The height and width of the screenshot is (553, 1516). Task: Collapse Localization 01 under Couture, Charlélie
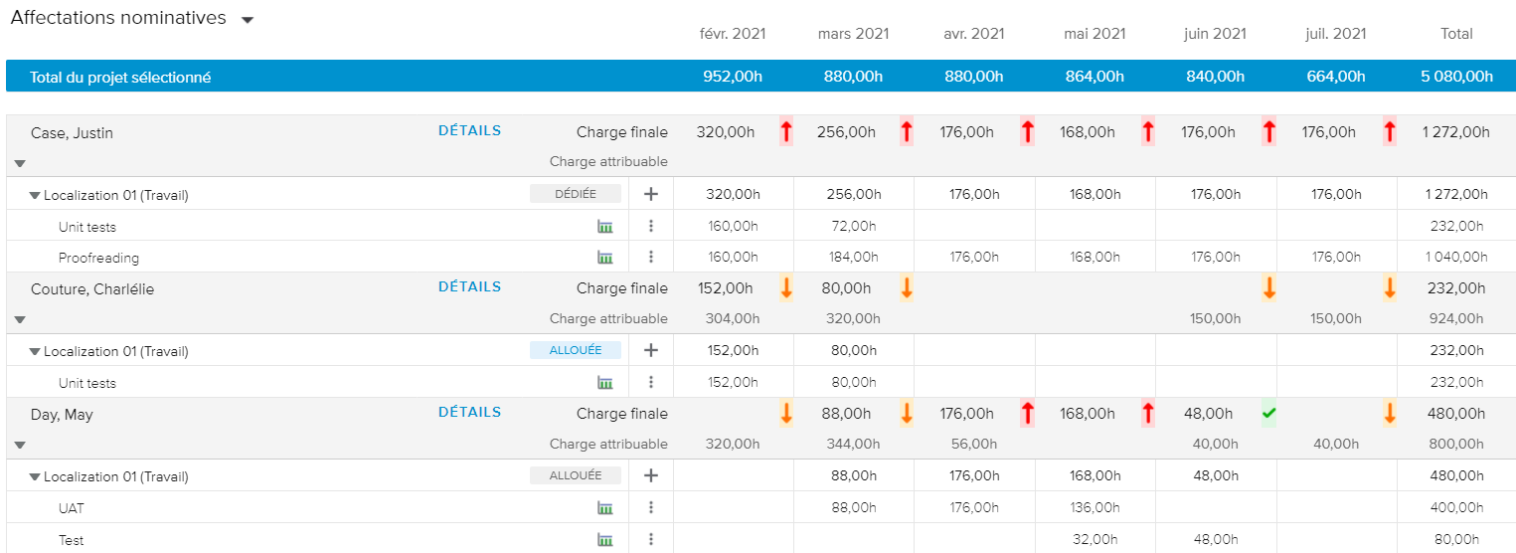coord(35,352)
